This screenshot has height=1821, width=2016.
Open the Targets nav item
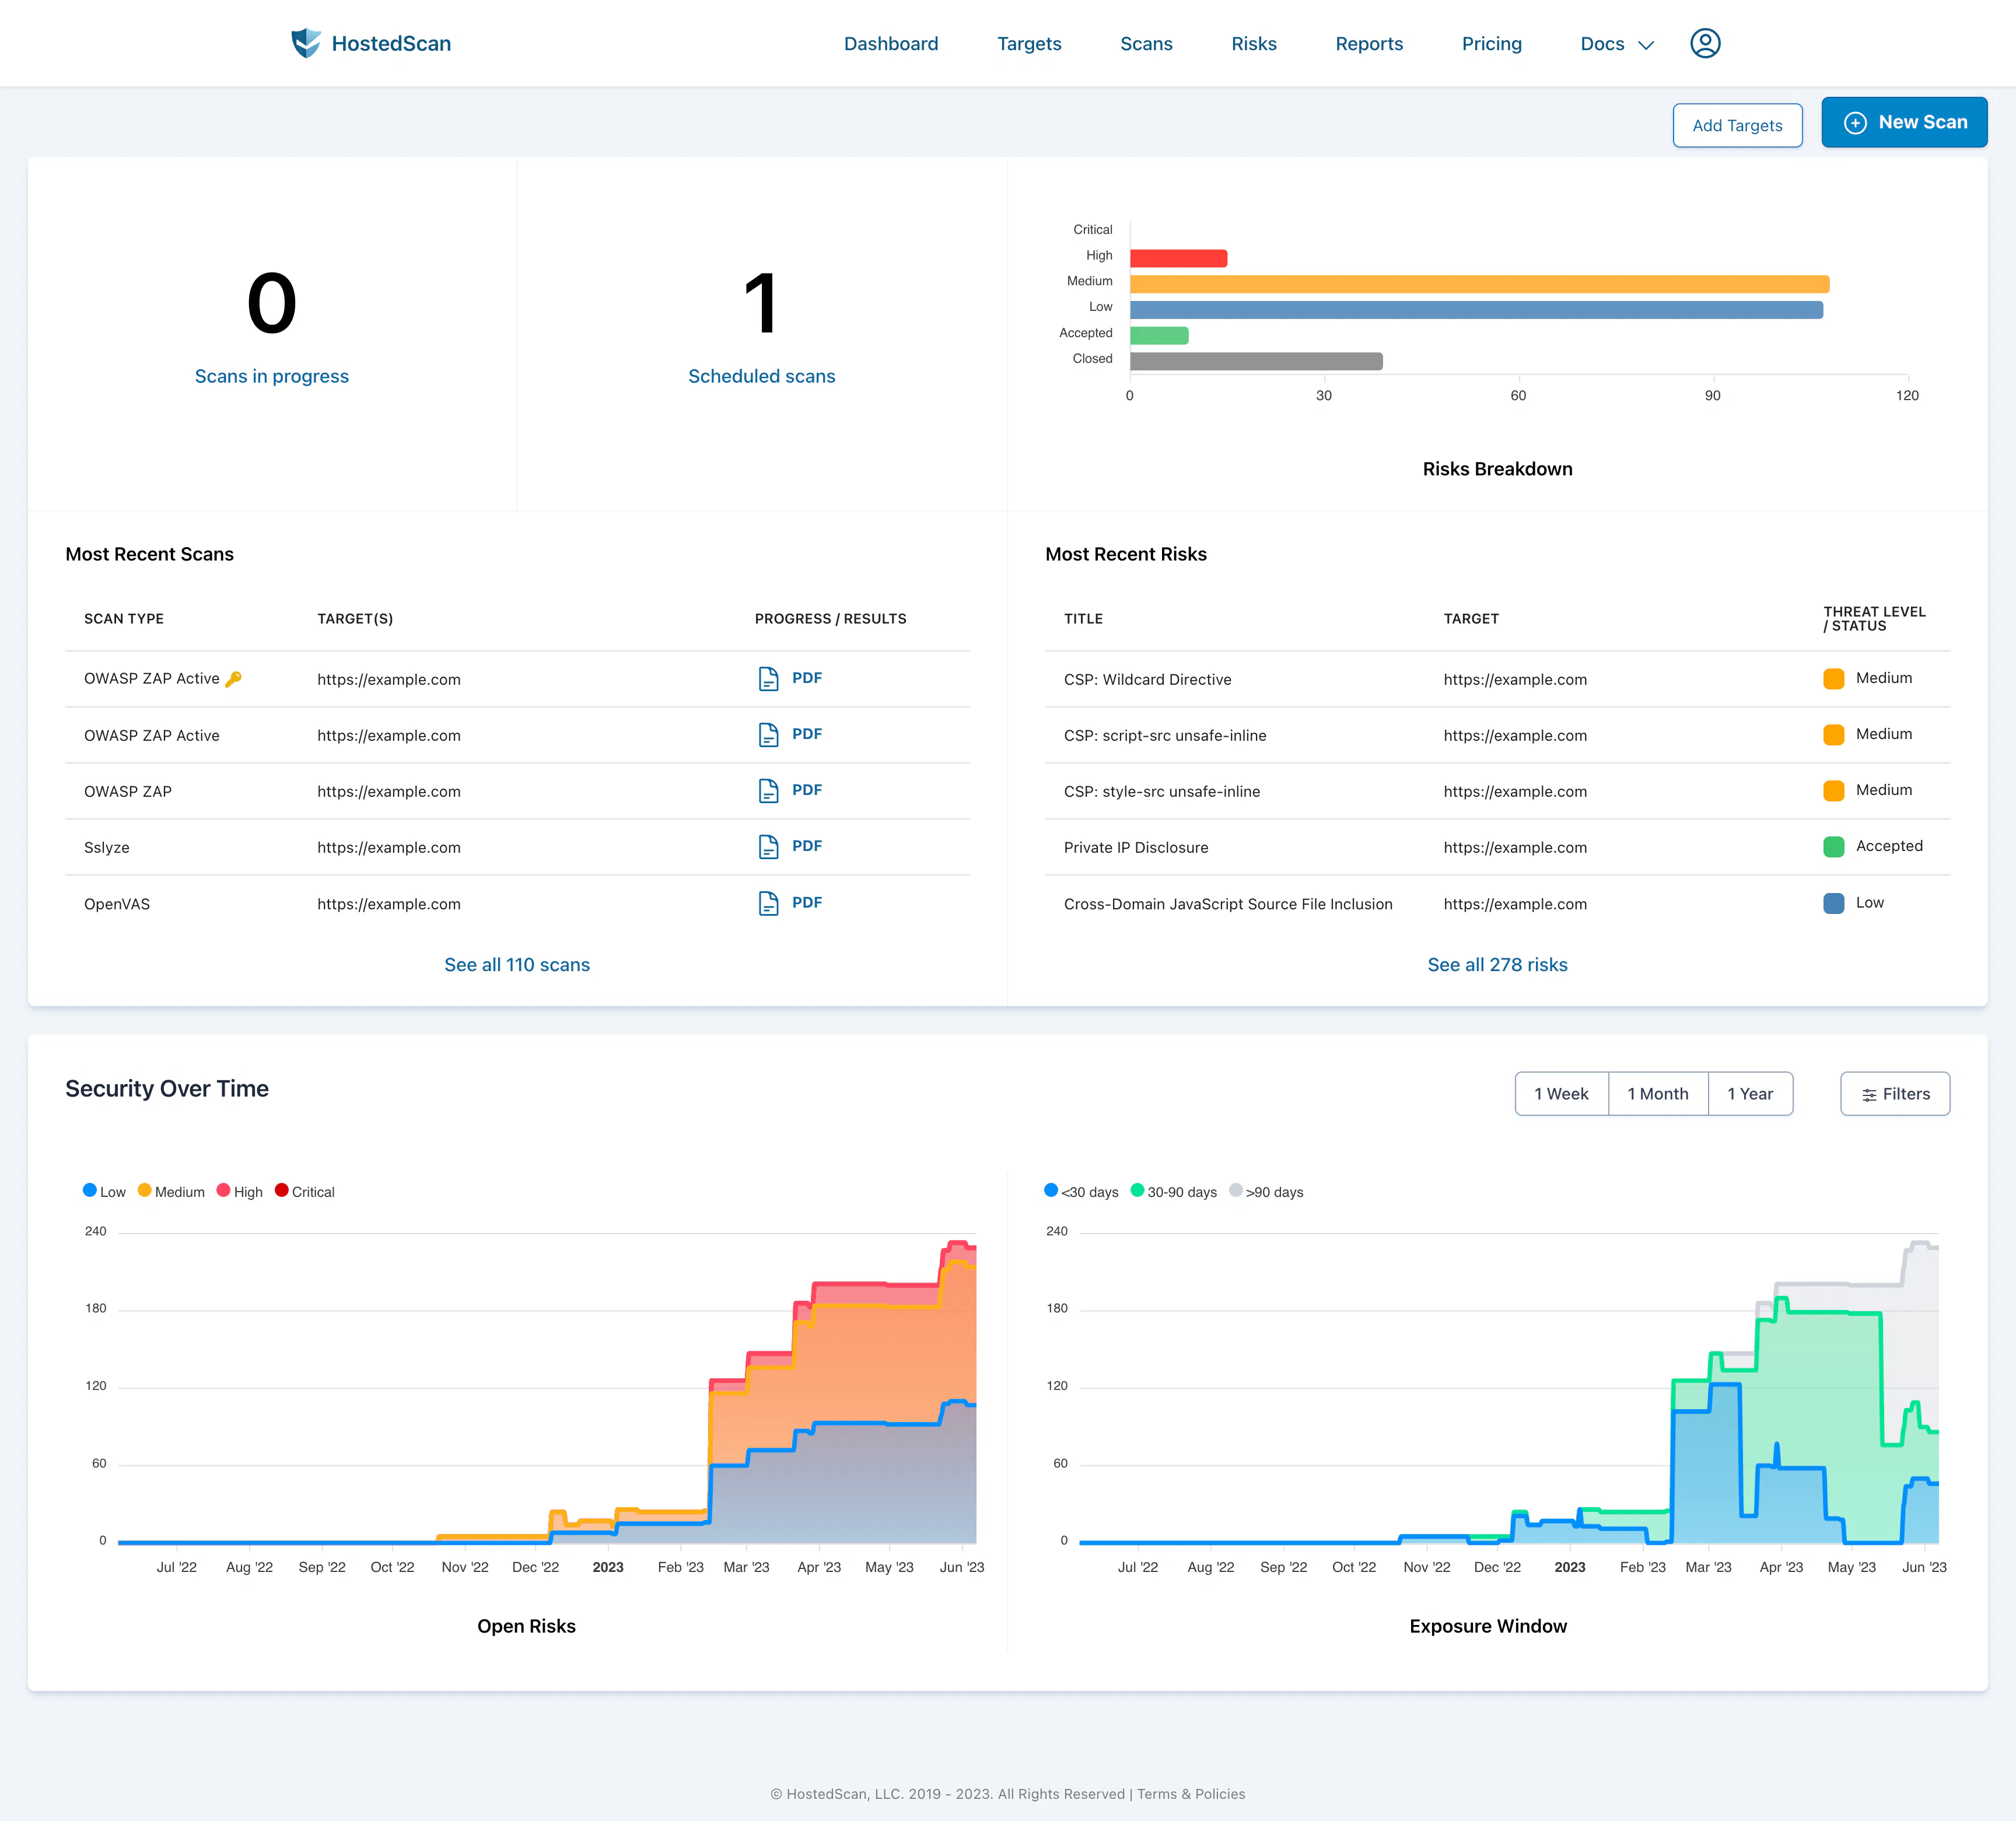(x=1029, y=44)
